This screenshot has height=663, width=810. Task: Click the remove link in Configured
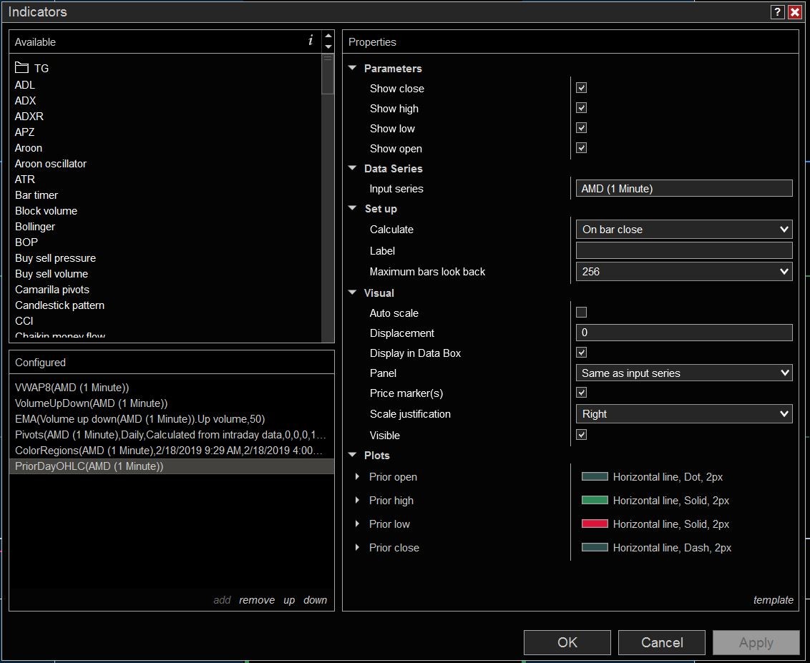coord(257,600)
